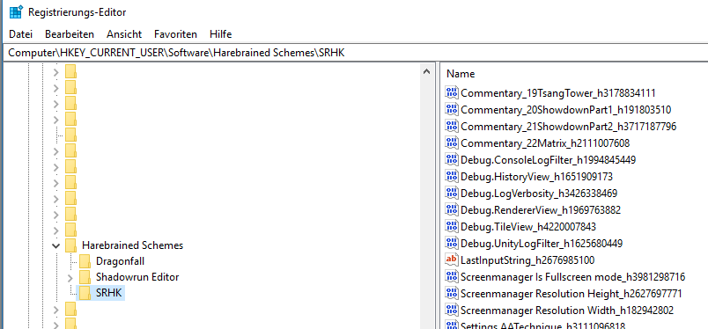Select the SRHK folder icon
This screenshot has height=329, width=708.
(x=85, y=292)
